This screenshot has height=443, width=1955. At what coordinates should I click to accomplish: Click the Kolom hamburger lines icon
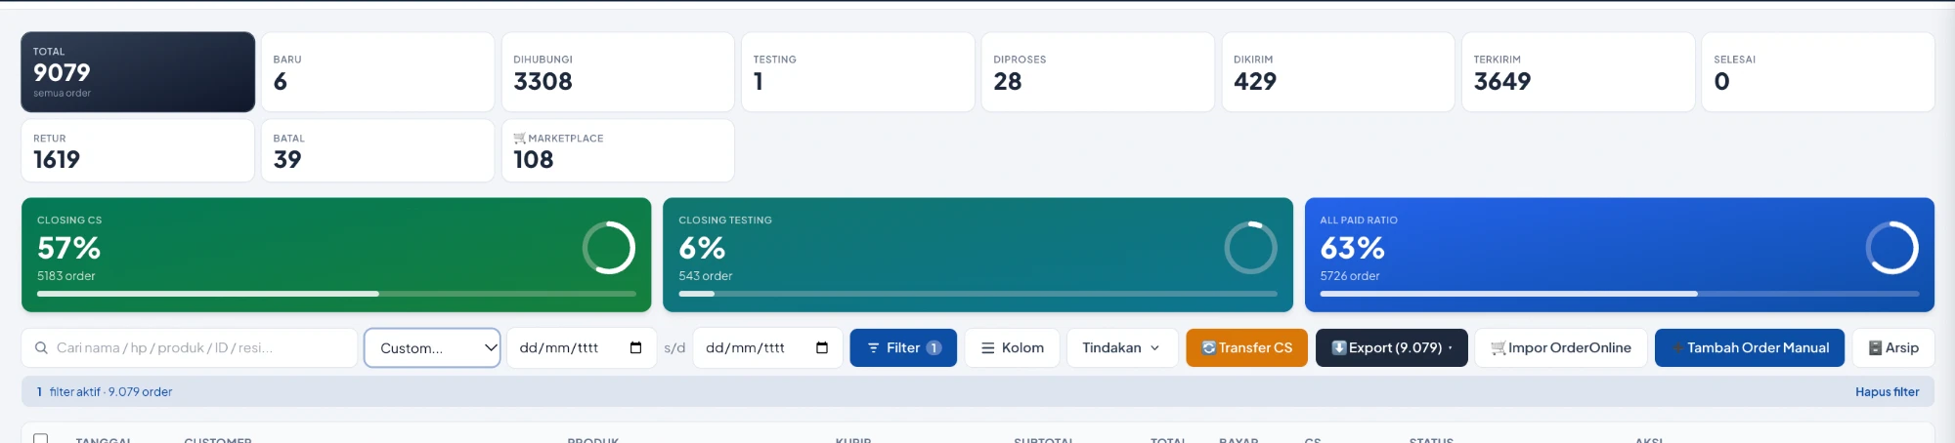tap(988, 348)
